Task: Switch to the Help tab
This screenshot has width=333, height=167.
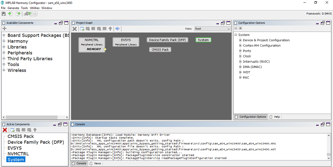Action: pos(275,117)
